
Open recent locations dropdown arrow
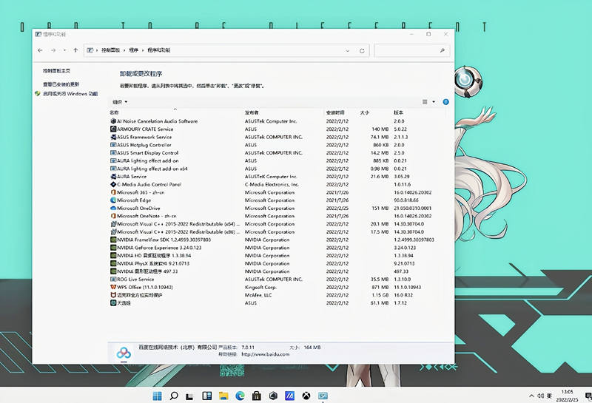[64, 50]
